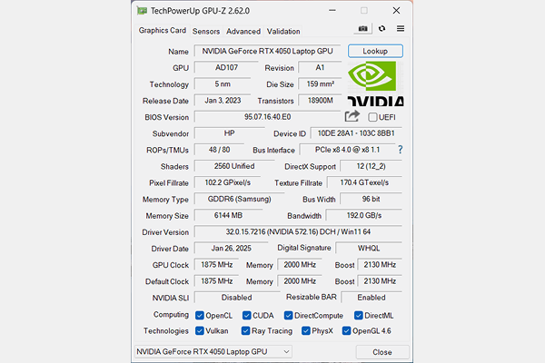Switch to the Sensors tab
The height and width of the screenshot is (363, 545).
tap(206, 31)
